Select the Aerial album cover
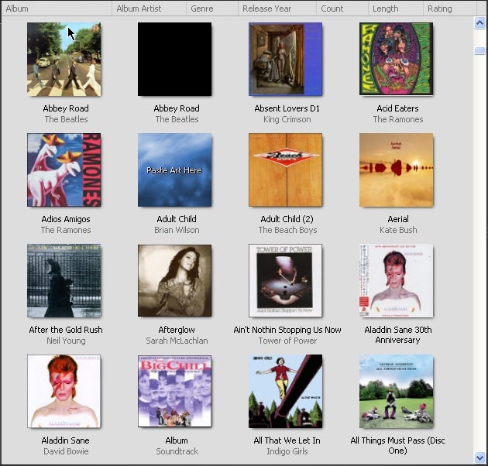488x466 pixels. point(396,170)
